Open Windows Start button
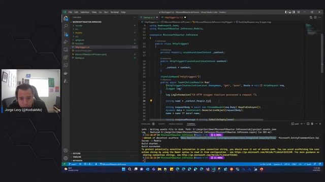 (123, 169)
